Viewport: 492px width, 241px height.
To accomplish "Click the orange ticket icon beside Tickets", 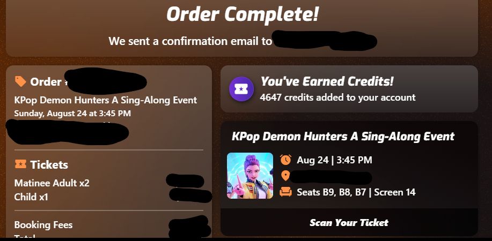I will tap(20, 164).
